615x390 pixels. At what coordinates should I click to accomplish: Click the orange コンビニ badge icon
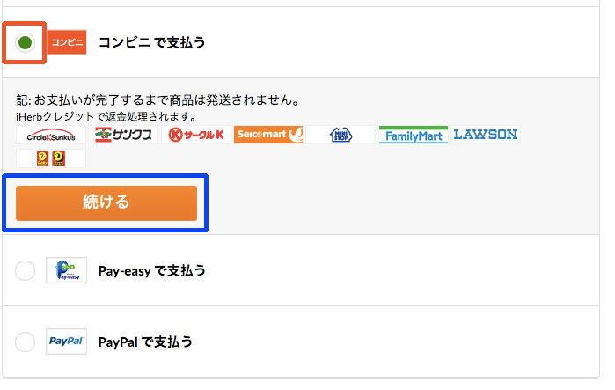pos(67,42)
